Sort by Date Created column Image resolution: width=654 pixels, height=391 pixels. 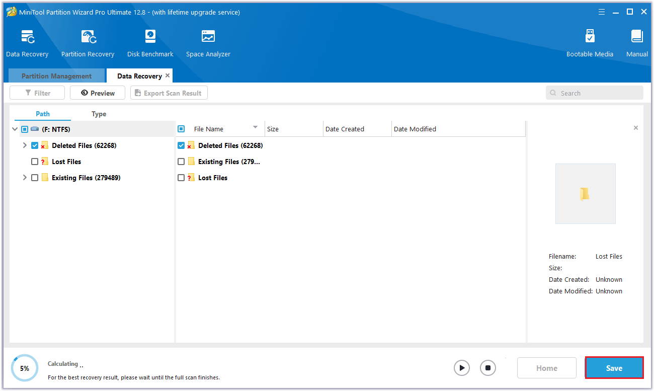(x=357, y=129)
